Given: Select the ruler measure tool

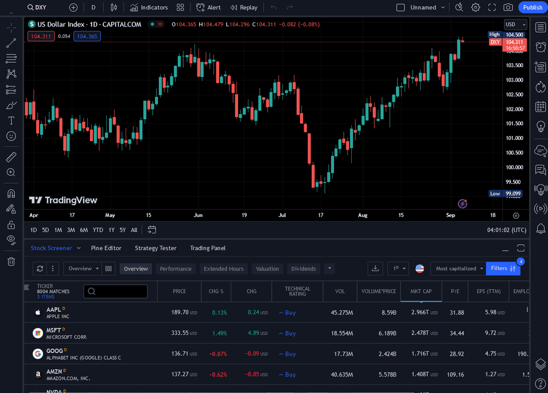Looking at the screenshot, I should click(11, 157).
